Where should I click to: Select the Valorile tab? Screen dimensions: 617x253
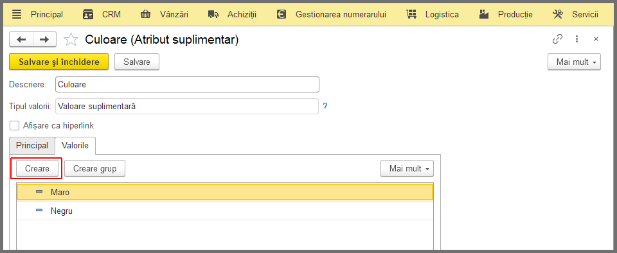pos(75,145)
